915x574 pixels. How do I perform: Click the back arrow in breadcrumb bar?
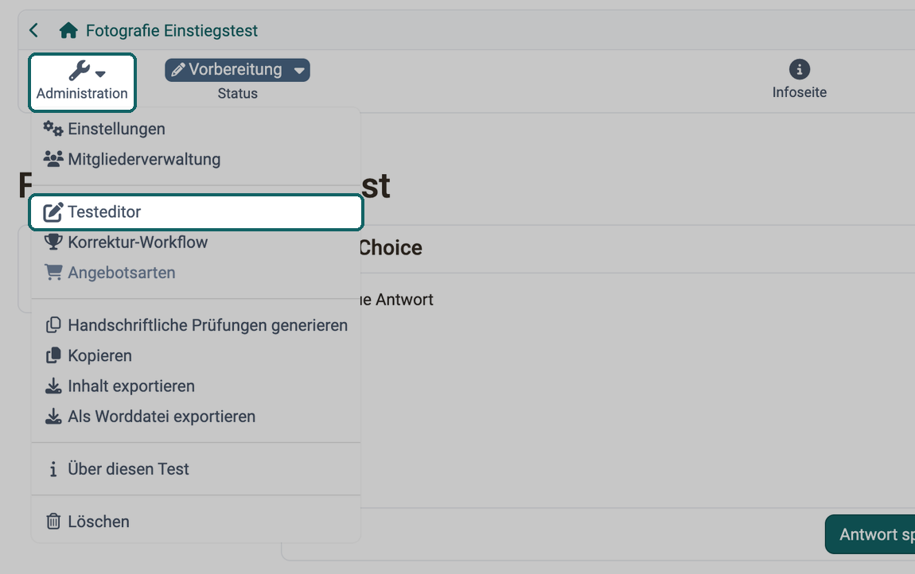(34, 30)
